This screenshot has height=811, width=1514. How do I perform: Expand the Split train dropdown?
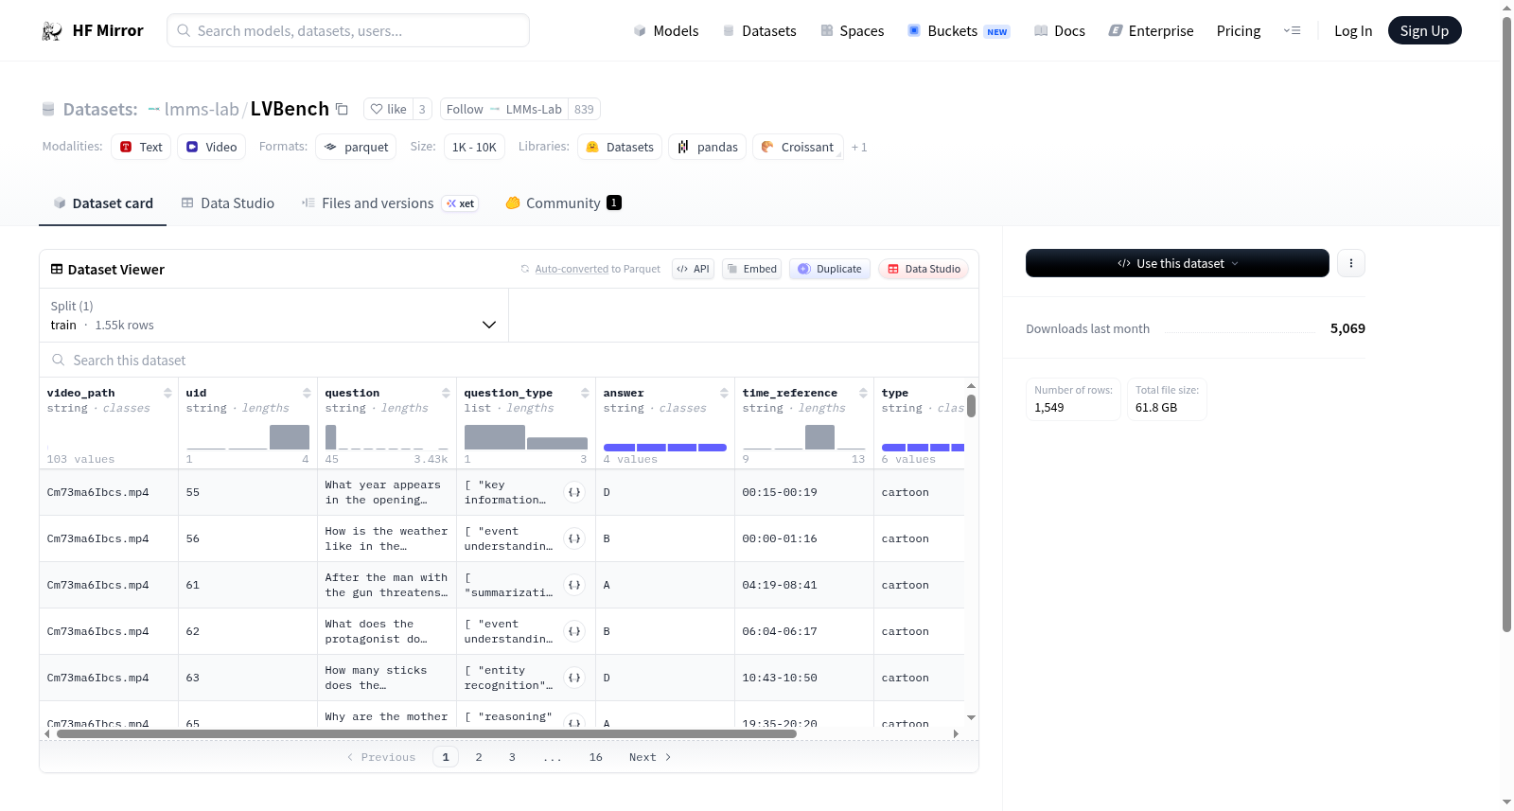tap(273, 315)
